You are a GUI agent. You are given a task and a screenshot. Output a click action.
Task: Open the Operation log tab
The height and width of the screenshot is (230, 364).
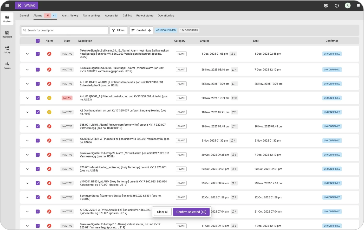[x=166, y=16]
